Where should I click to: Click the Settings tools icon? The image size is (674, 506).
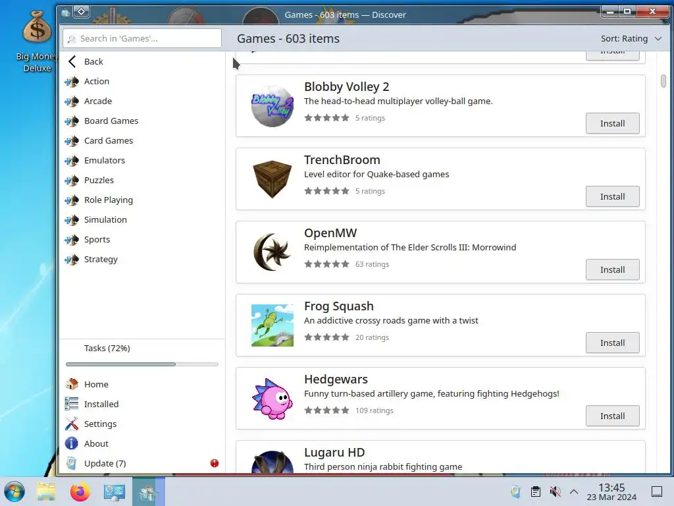click(x=71, y=424)
